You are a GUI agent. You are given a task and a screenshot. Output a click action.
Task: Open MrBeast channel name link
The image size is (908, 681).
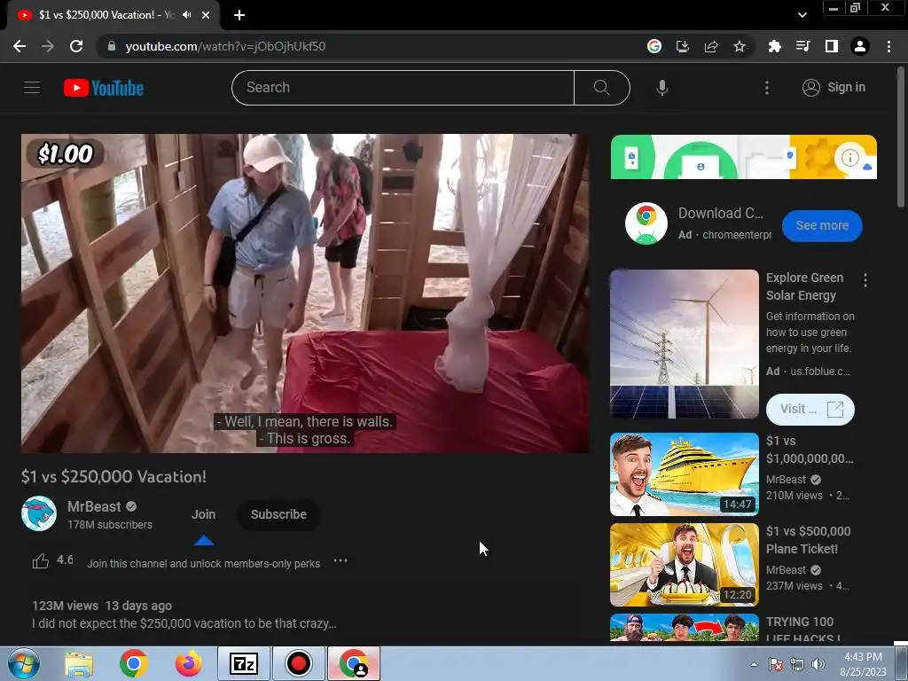94,506
